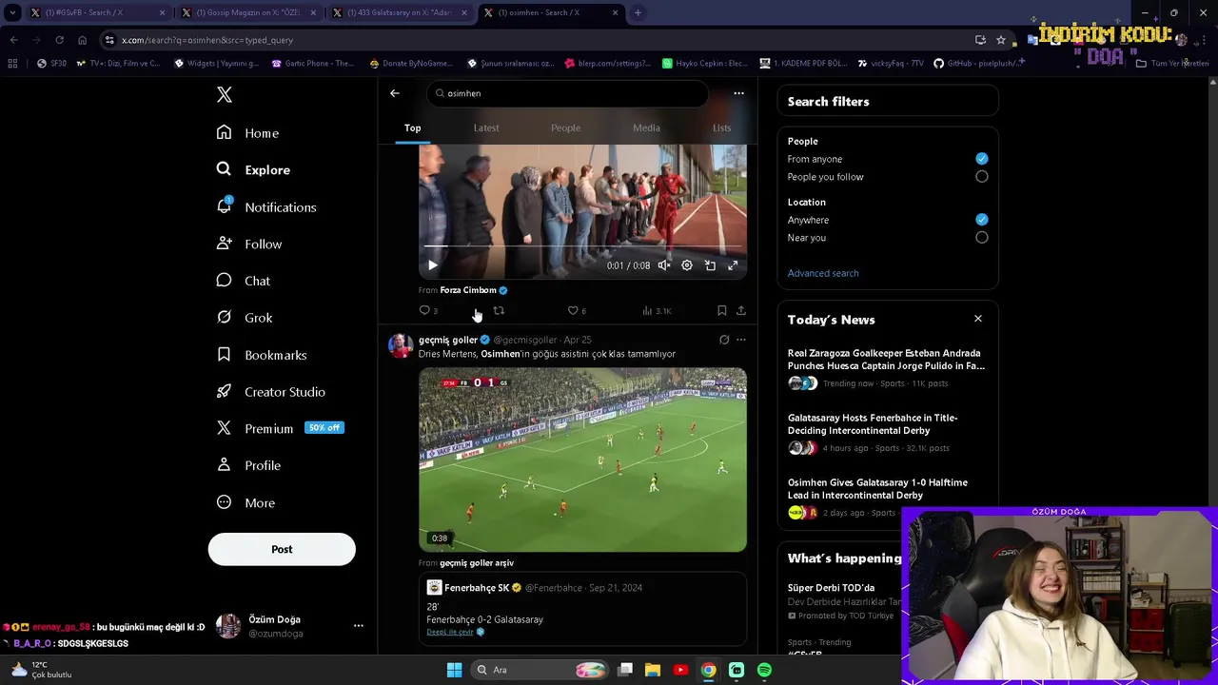Open Advanced search link

tap(823, 273)
